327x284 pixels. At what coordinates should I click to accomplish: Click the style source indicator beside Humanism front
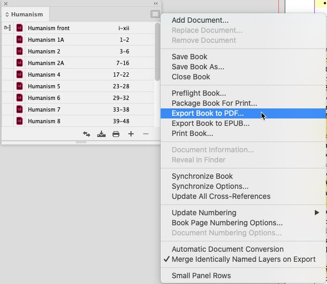tap(7, 28)
